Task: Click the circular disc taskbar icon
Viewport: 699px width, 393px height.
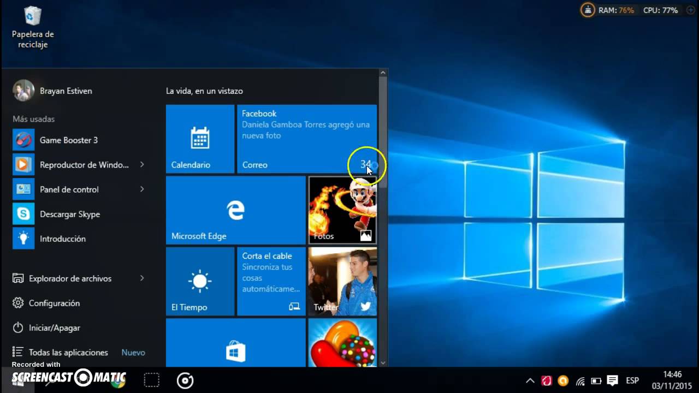Action: [185, 380]
